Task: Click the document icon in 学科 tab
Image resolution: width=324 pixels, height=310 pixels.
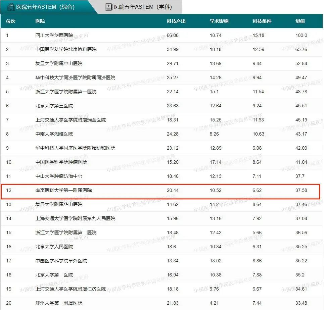Action: (x=109, y=7)
